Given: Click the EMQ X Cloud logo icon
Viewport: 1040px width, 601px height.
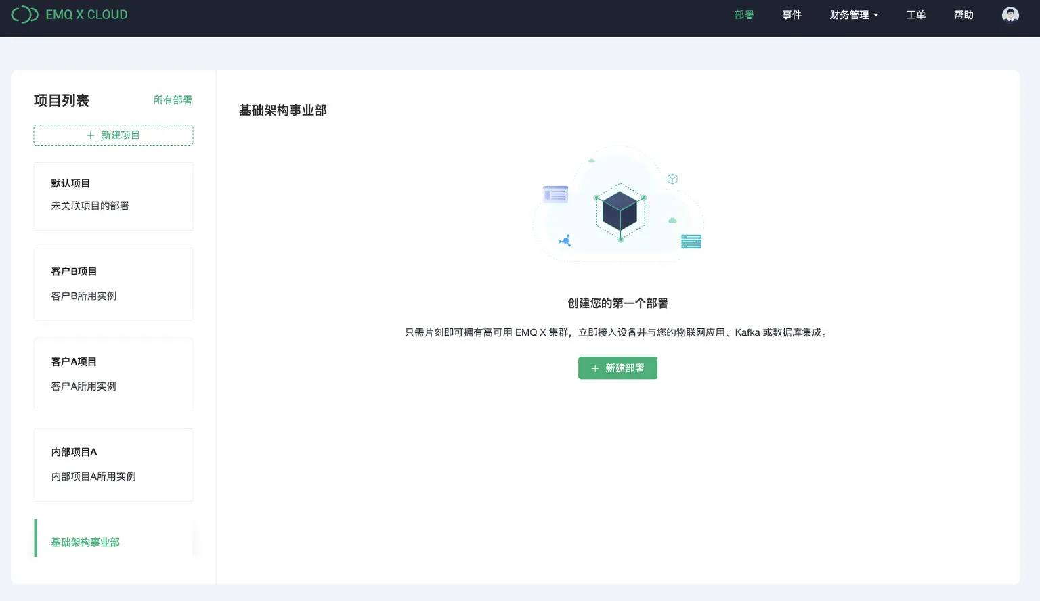Looking at the screenshot, I should point(24,14).
